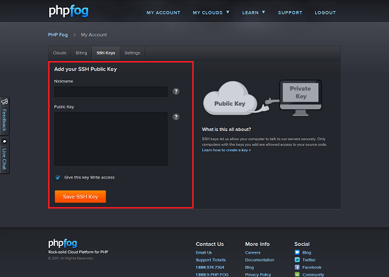This screenshot has height=277, width=389.
Task: Open Twitter text link in Social
Action: click(309, 260)
